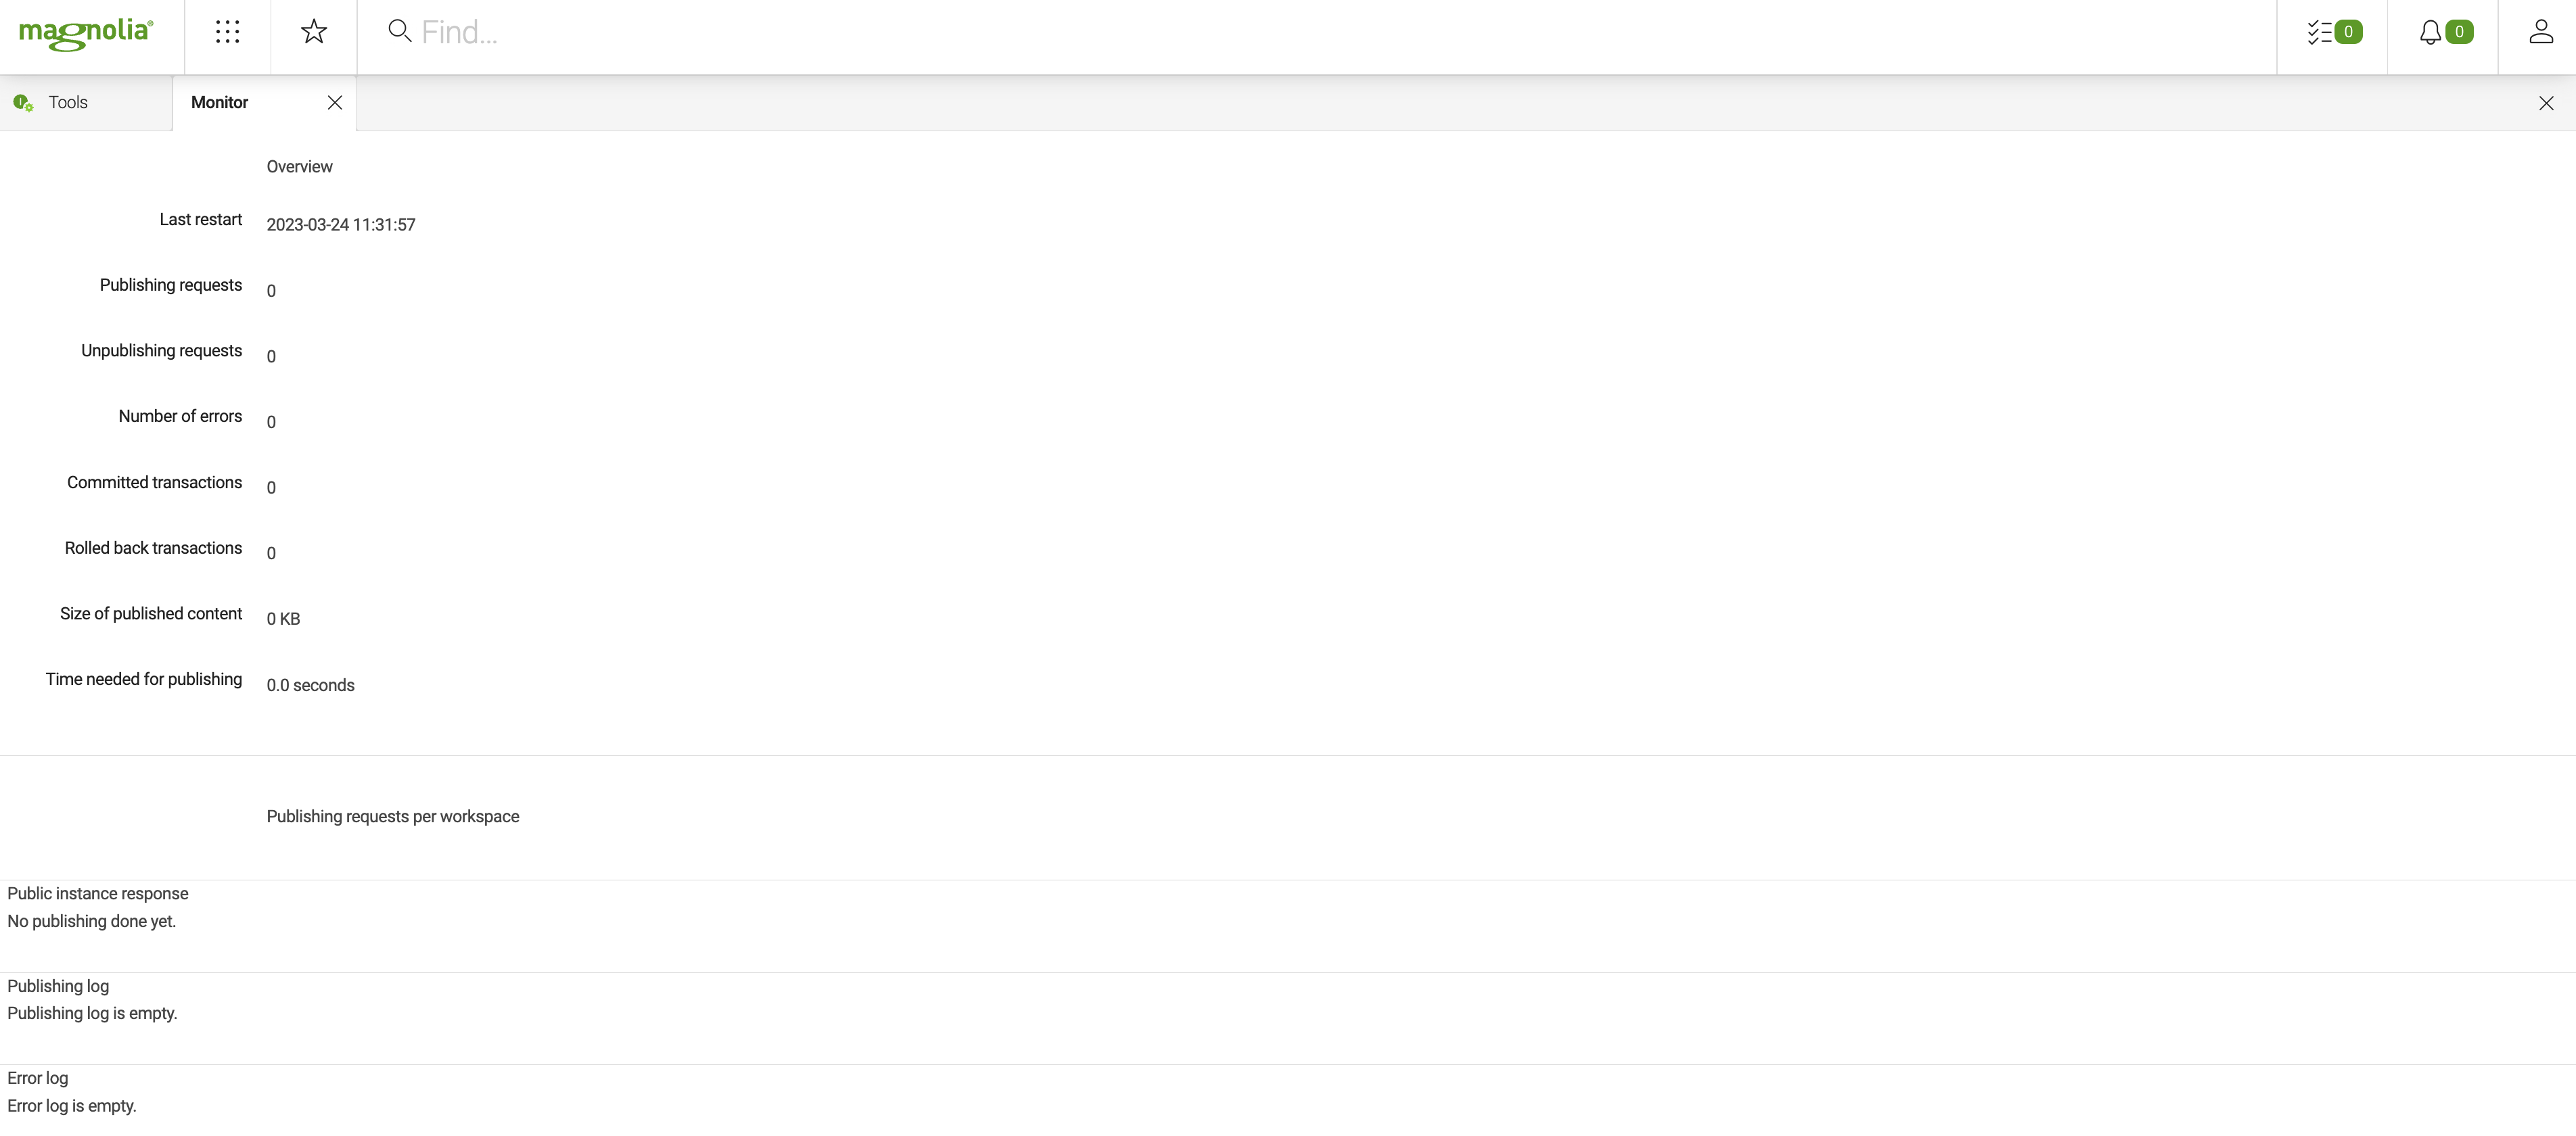
Task: Click the green Tools status indicator
Action: click(22, 102)
